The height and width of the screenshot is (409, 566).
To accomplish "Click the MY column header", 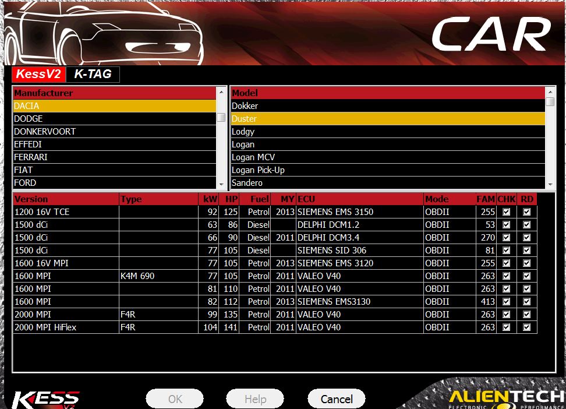I will coord(284,199).
